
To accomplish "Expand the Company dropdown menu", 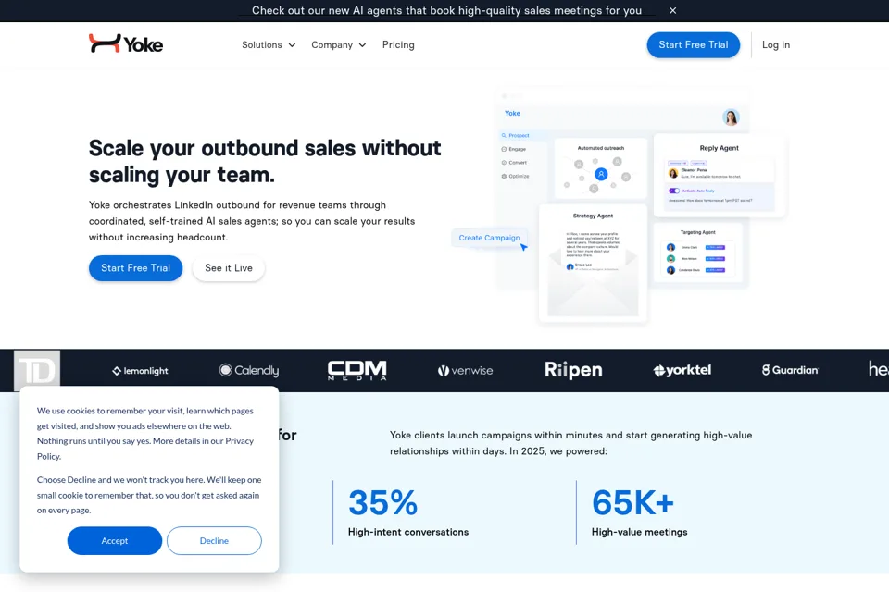I will pyautogui.click(x=339, y=44).
